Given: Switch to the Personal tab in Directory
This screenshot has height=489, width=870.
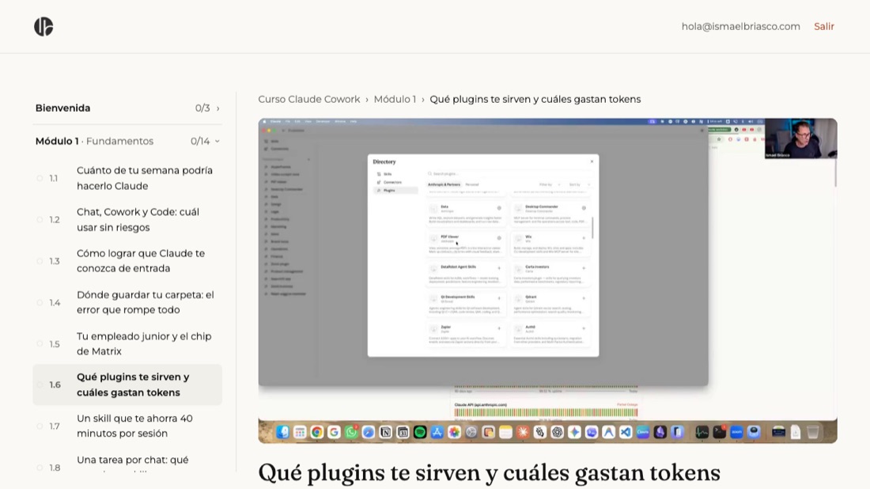Looking at the screenshot, I should pos(471,184).
